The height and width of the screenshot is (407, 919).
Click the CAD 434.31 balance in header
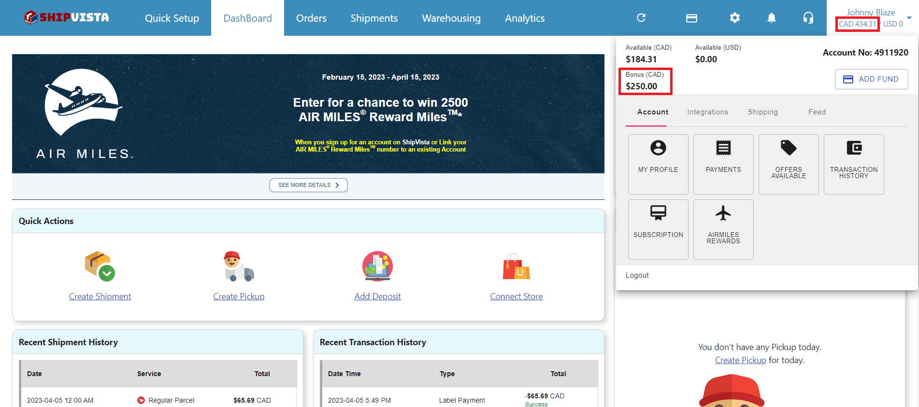click(x=857, y=24)
